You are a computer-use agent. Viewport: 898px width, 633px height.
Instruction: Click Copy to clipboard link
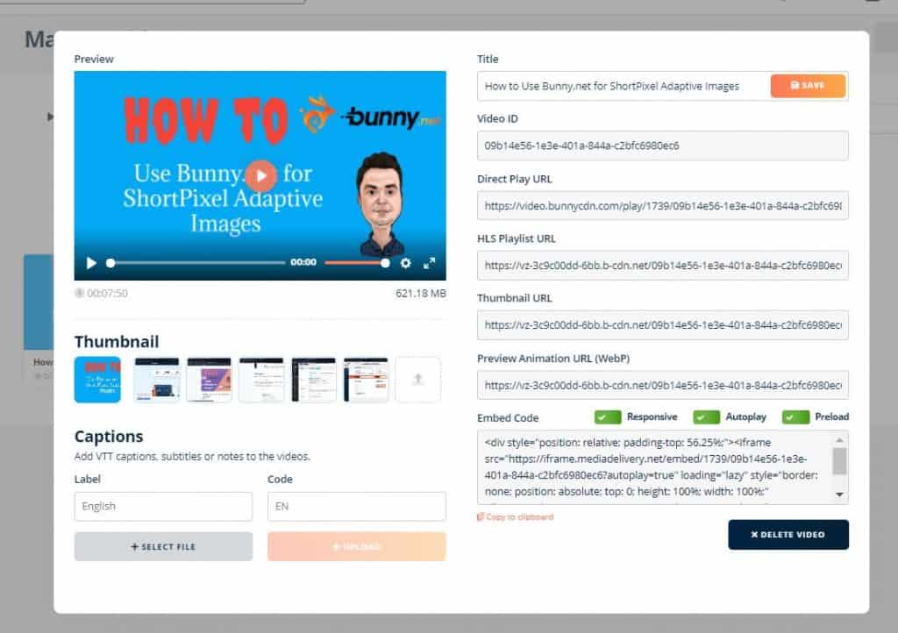[519, 517]
